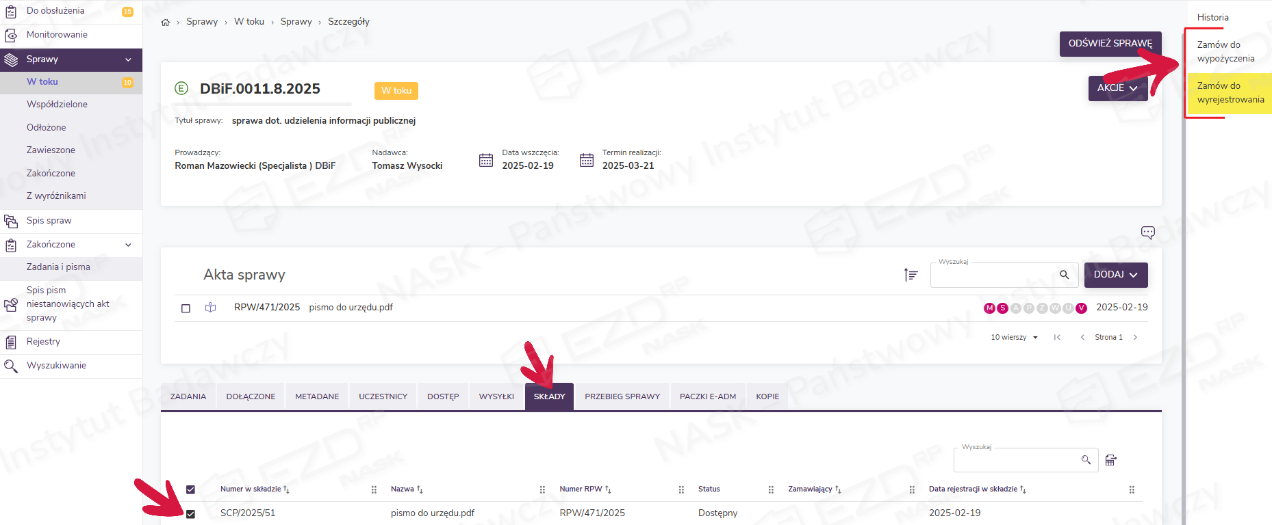Screen dimensions: 1272x525
Task: Expand the AKCJE dropdown
Action: click(x=1117, y=88)
